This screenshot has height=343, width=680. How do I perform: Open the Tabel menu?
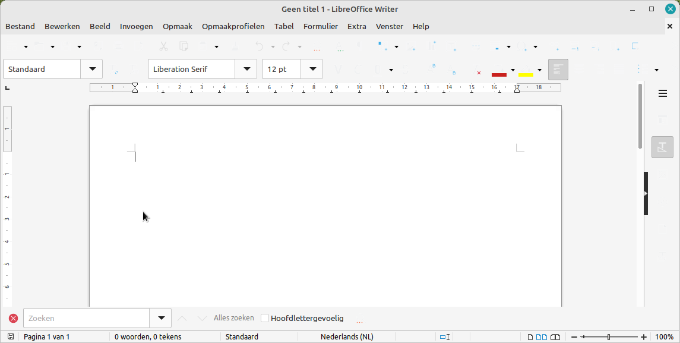[x=284, y=26]
